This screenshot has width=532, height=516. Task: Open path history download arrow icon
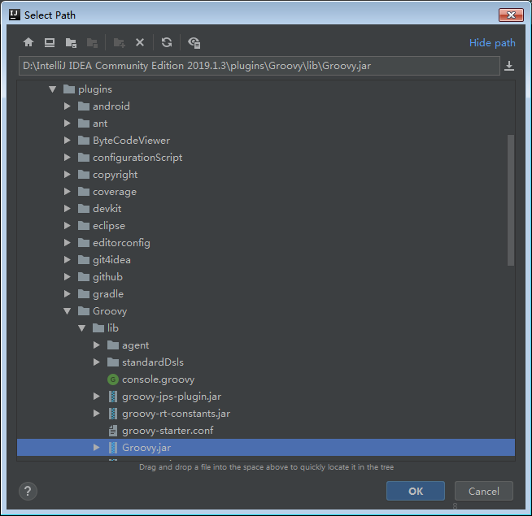509,66
